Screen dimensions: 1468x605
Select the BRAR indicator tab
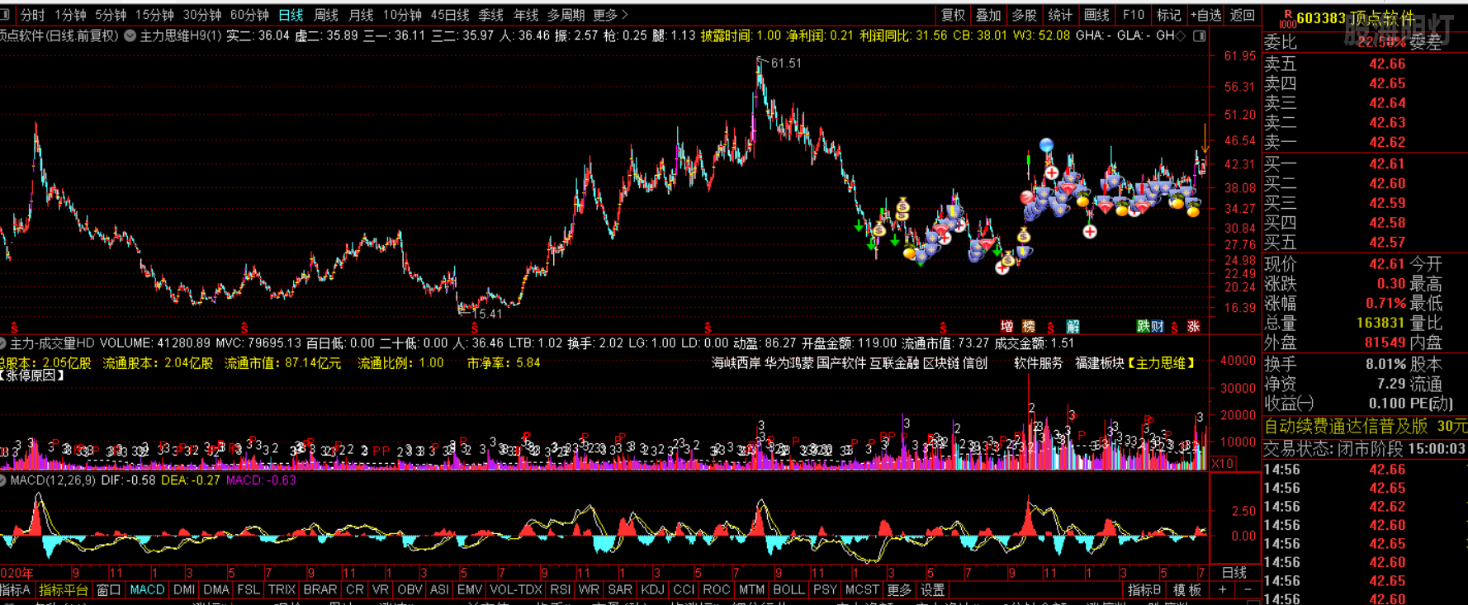pyautogui.click(x=320, y=589)
